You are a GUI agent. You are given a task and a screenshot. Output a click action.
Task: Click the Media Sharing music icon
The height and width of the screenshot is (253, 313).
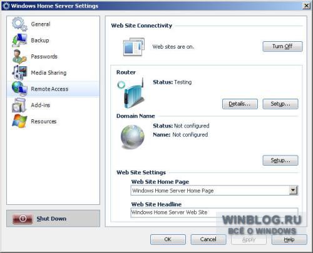[19, 72]
